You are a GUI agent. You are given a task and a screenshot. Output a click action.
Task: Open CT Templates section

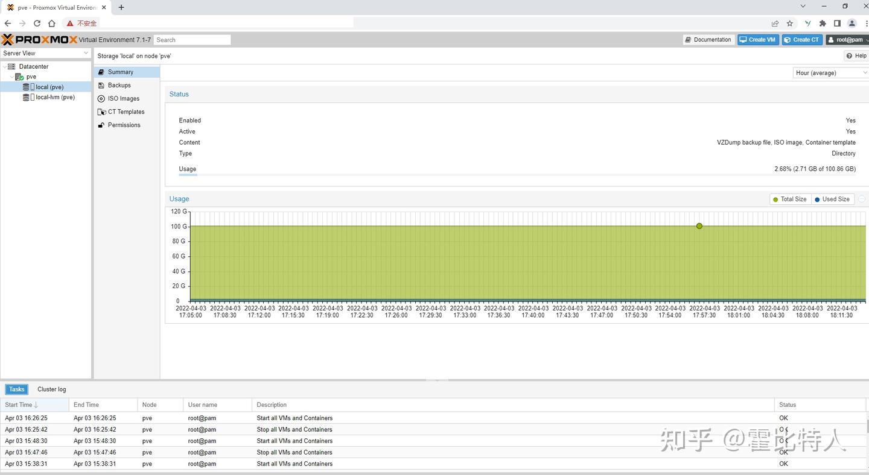[x=126, y=112]
